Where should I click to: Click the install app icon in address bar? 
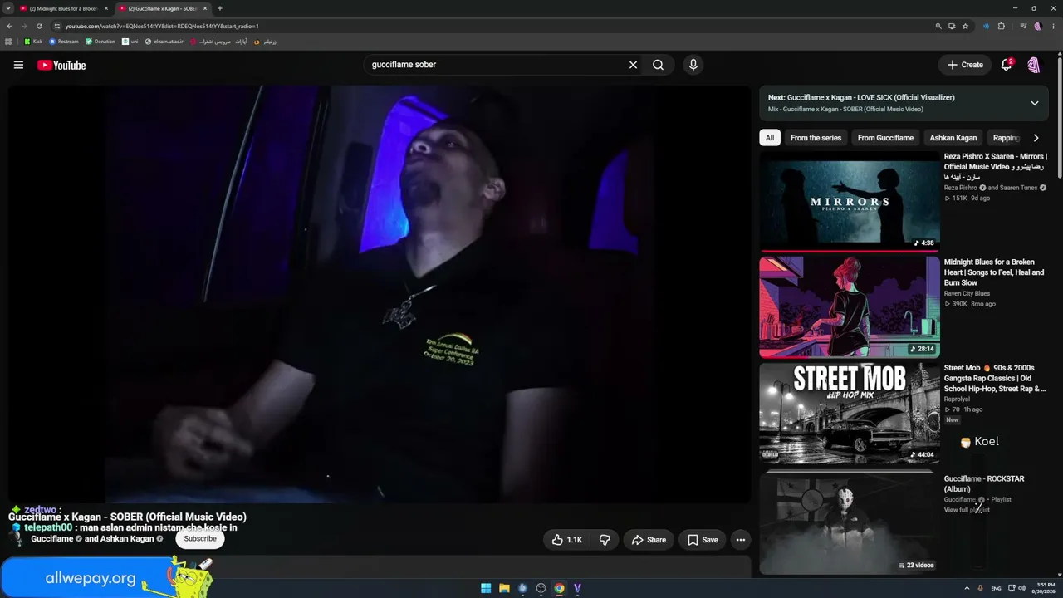(x=952, y=26)
